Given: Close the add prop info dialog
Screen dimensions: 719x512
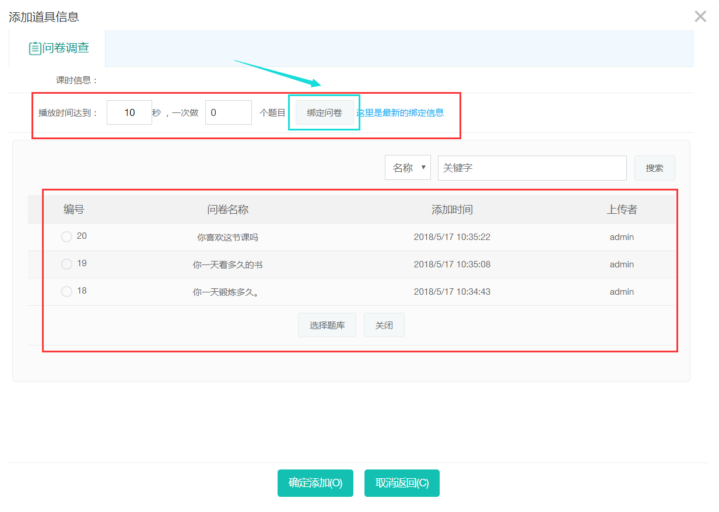Looking at the screenshot, I should [x=700, y=16].
